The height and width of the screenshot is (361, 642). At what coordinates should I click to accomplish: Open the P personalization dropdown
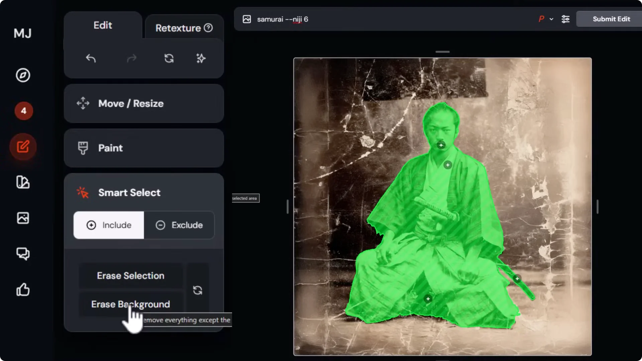pyautogui.click(x=545, y=19)
